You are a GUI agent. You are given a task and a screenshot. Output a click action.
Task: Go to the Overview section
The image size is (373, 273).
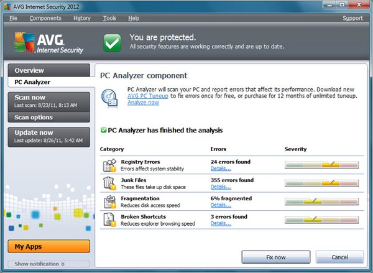pyautogui.click(x=48, y=70)
